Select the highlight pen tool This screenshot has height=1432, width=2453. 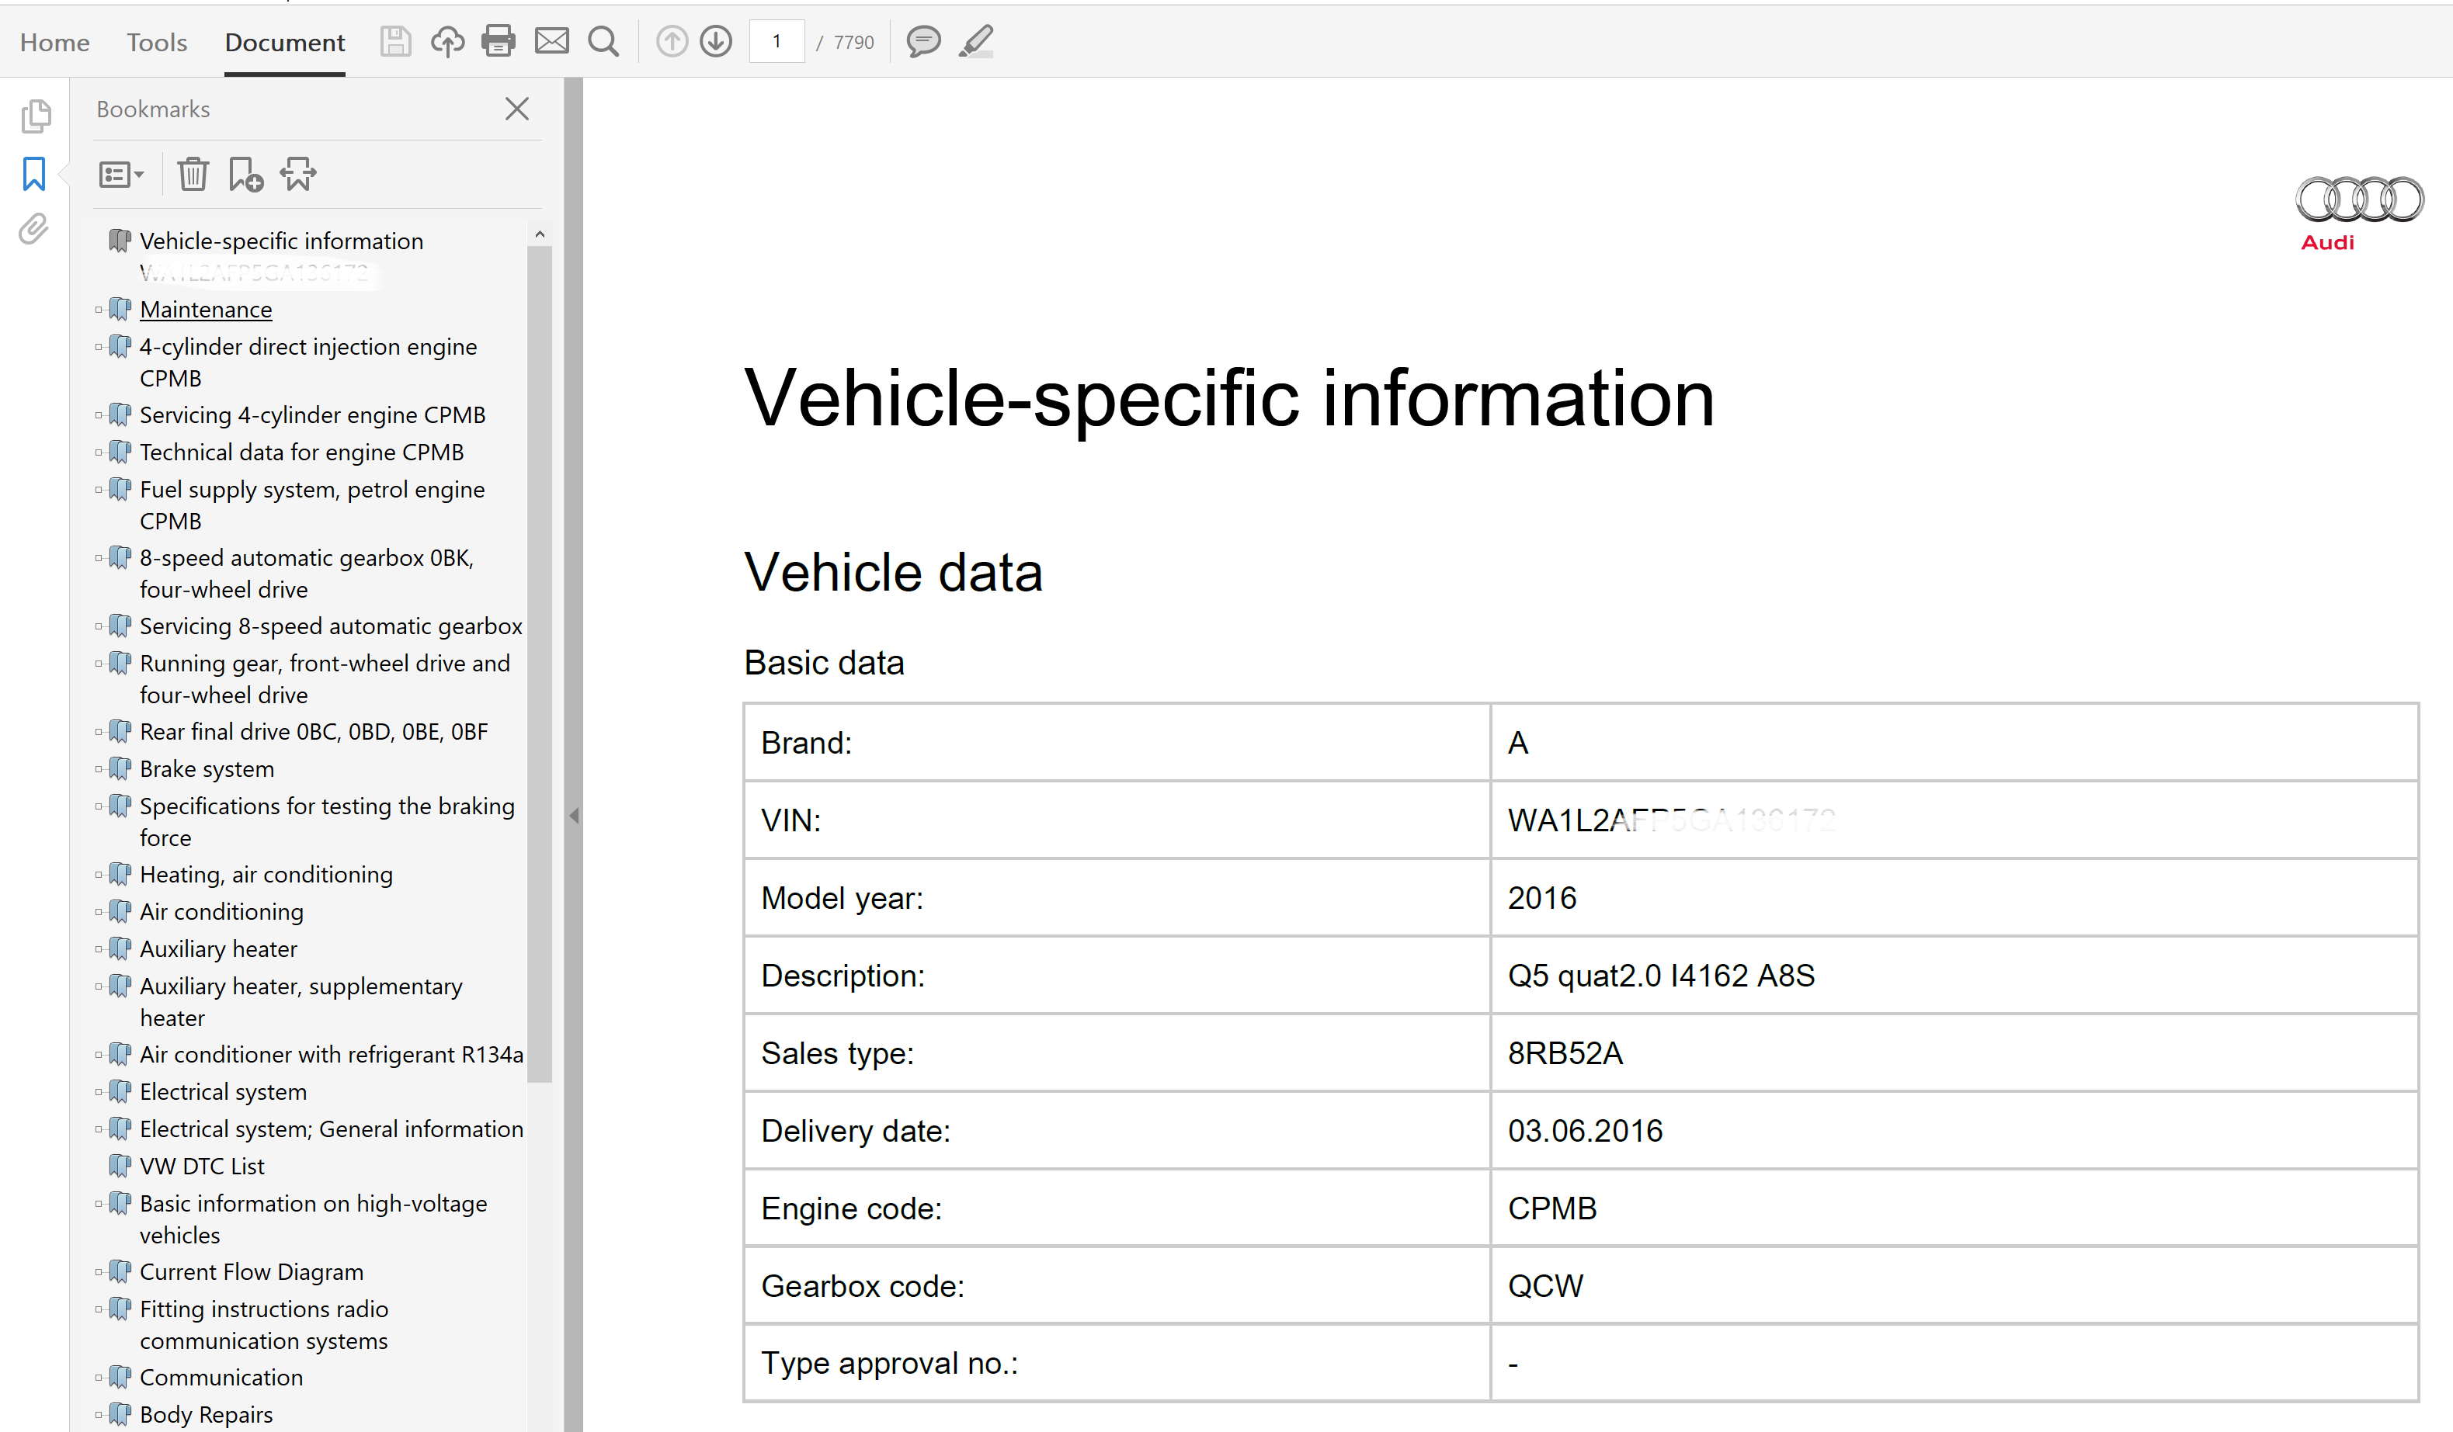point(976,41)
